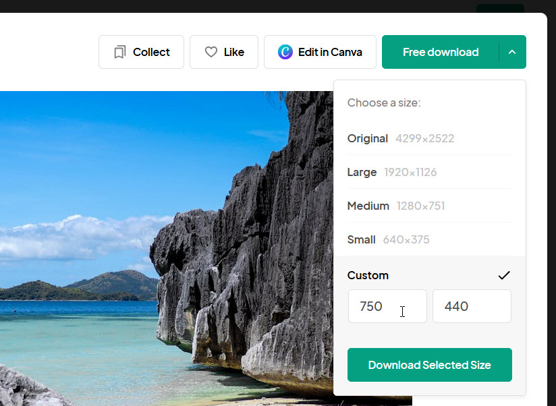Focus the custom height field showing 440
The image size is (556, 406).
[x=472, y=306]
